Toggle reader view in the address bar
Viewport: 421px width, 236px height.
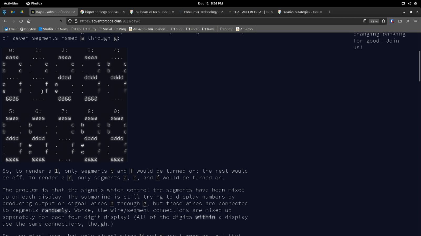click(365, 21)
